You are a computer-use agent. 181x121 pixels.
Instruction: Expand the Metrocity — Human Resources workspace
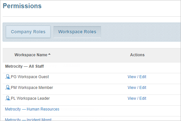click(x=32, y=109)
